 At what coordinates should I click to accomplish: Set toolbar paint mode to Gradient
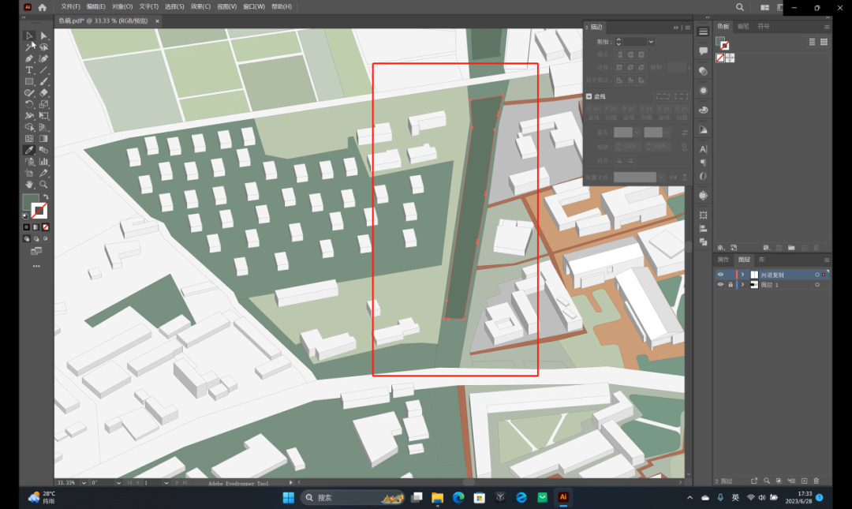click(x=35, y=227)
